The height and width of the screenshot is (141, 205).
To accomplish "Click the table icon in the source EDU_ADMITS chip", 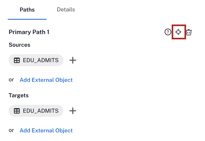I will 17,60.
